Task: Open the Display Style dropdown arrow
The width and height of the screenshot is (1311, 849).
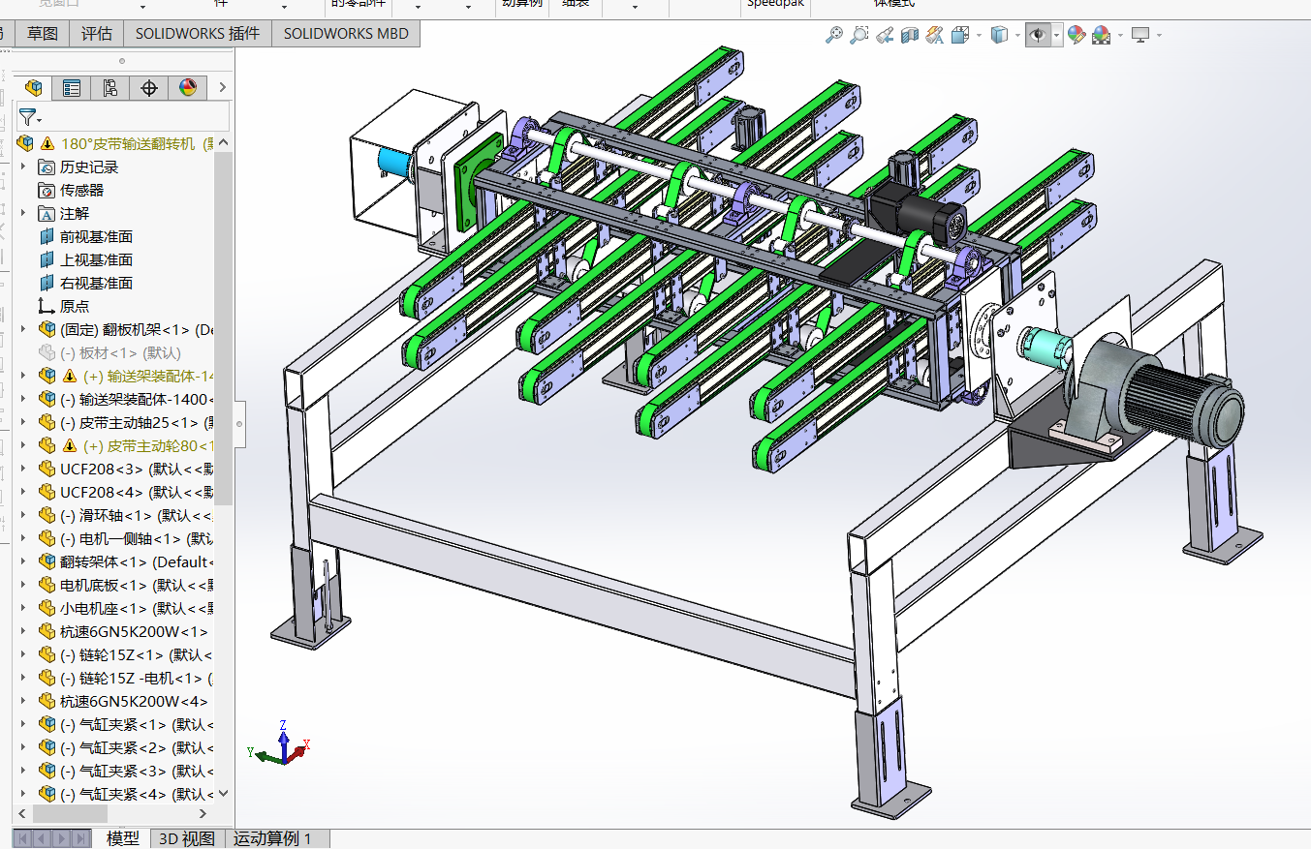Action: coord(1017,36)
